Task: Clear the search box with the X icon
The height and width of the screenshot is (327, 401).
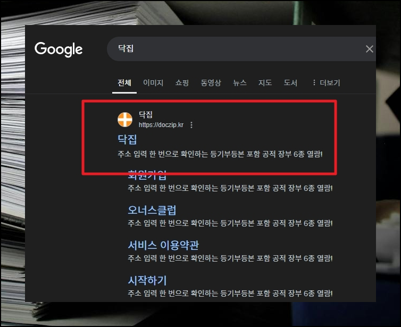Action: click(x=369, y=49)
